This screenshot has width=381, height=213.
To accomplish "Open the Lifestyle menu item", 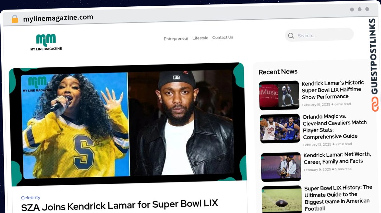I will 200,38.
